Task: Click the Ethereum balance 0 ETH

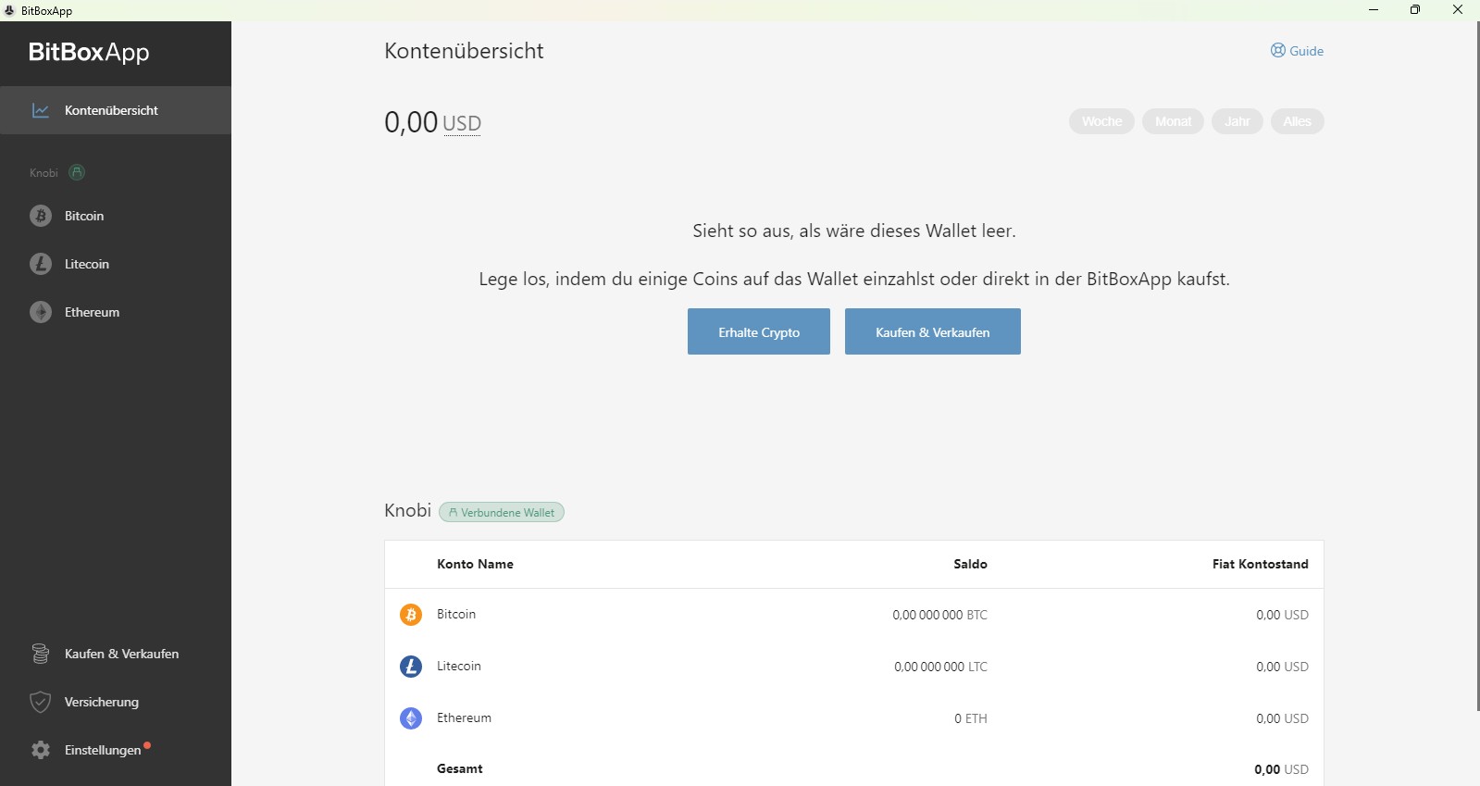Action: pos(971,718)
